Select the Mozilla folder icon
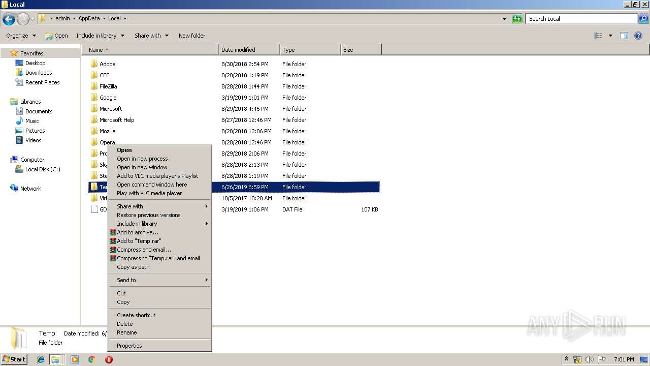This screenshot has width=650, height=366. pyautogui.click(x=94, y=131)
